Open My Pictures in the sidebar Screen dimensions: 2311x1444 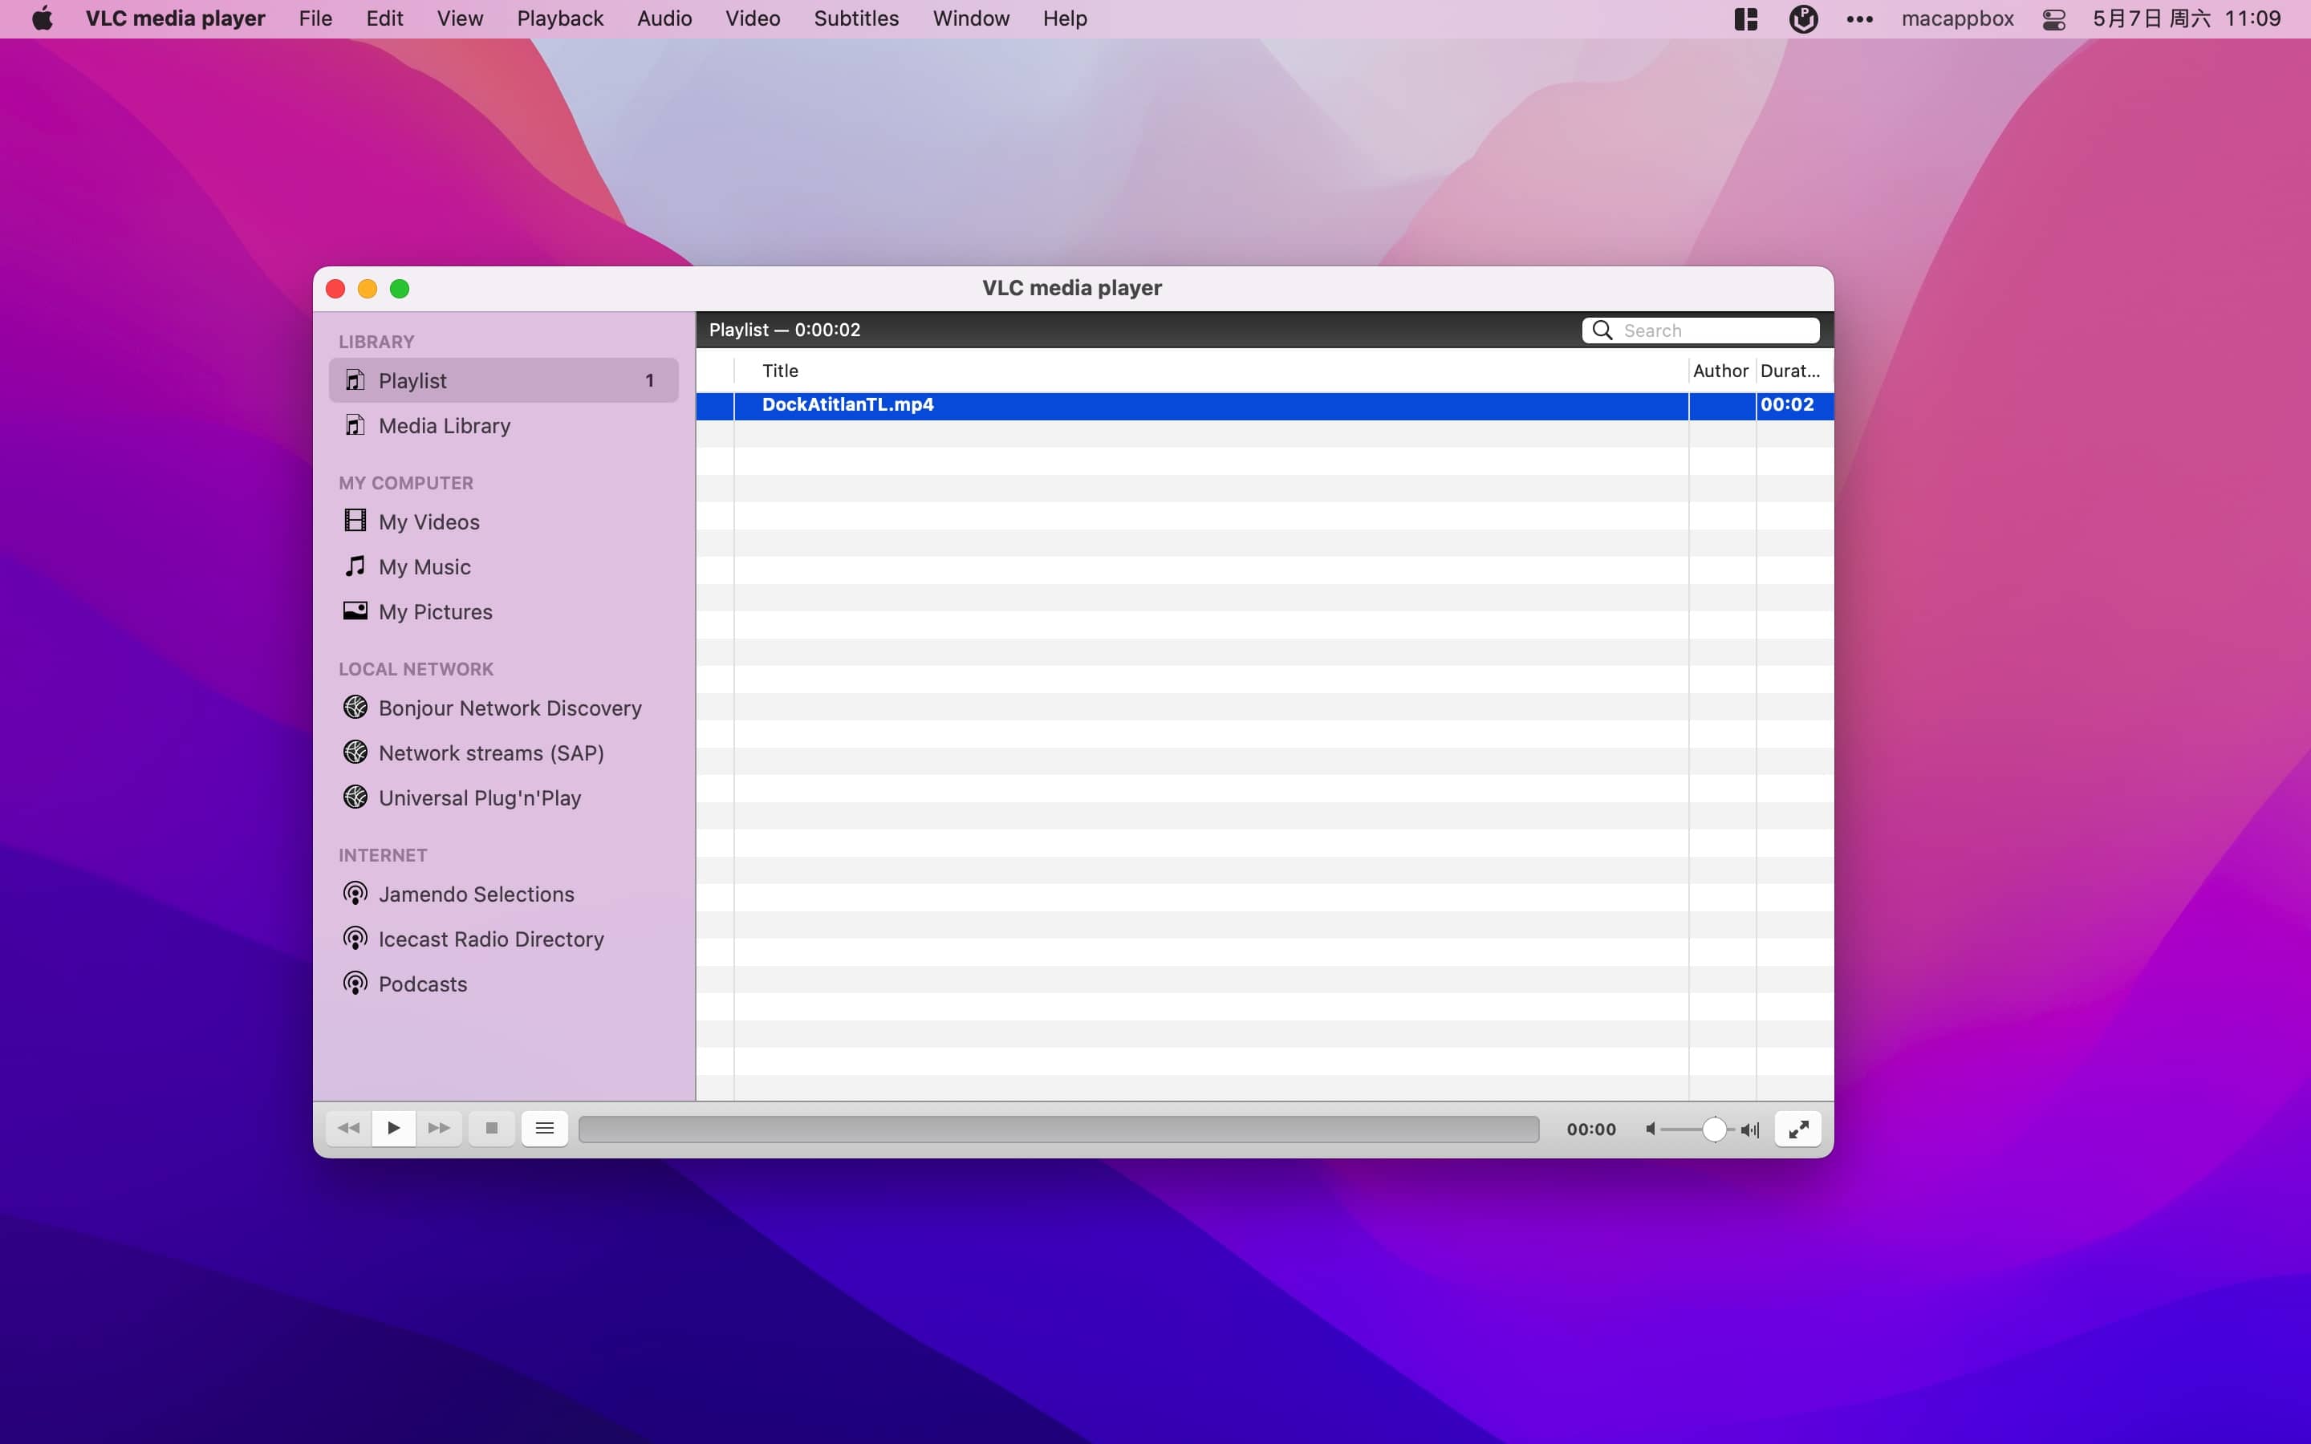[503, 611]
